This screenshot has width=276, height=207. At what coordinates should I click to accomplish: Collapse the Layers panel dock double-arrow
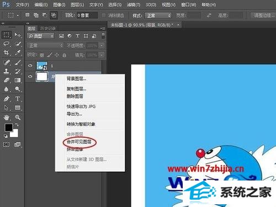[28, 23]
